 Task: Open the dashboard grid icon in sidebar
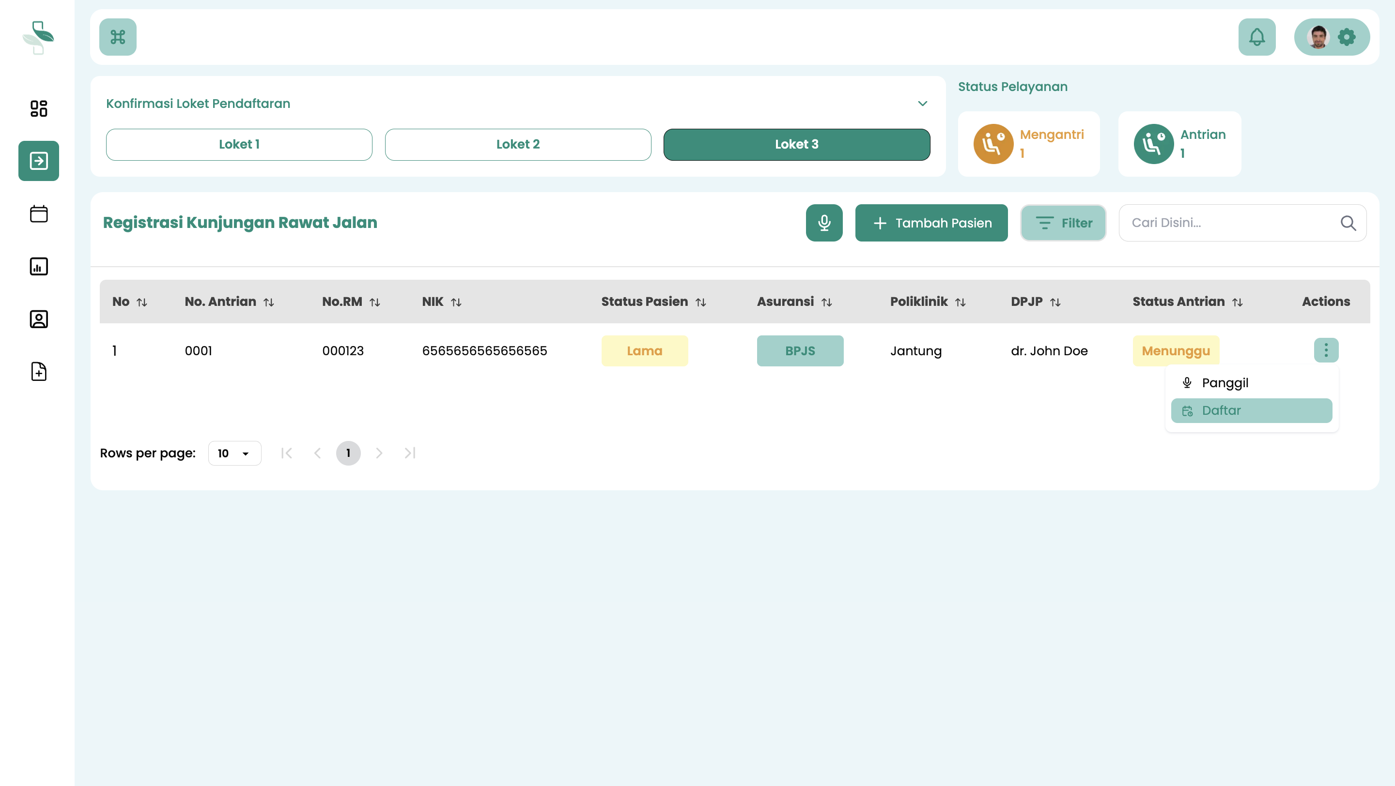pyautogui.click(x=38, y=108)
